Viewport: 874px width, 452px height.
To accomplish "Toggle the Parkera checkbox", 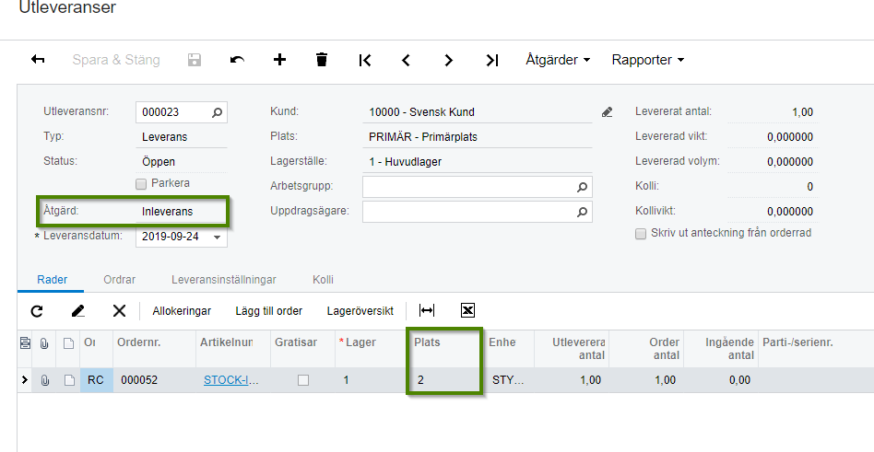I will tap(141, 183).
